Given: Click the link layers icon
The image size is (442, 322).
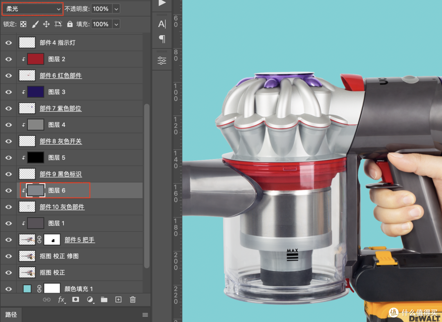Looking at the screenshot, I should click(47, 299).
